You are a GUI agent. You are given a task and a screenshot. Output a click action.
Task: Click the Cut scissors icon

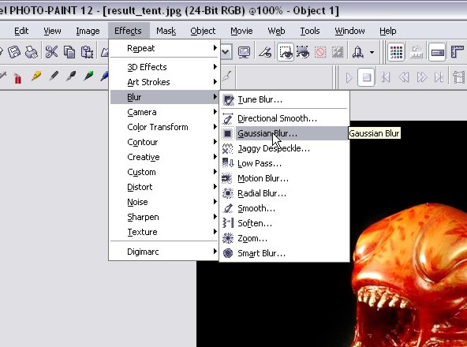coord(51,52)
